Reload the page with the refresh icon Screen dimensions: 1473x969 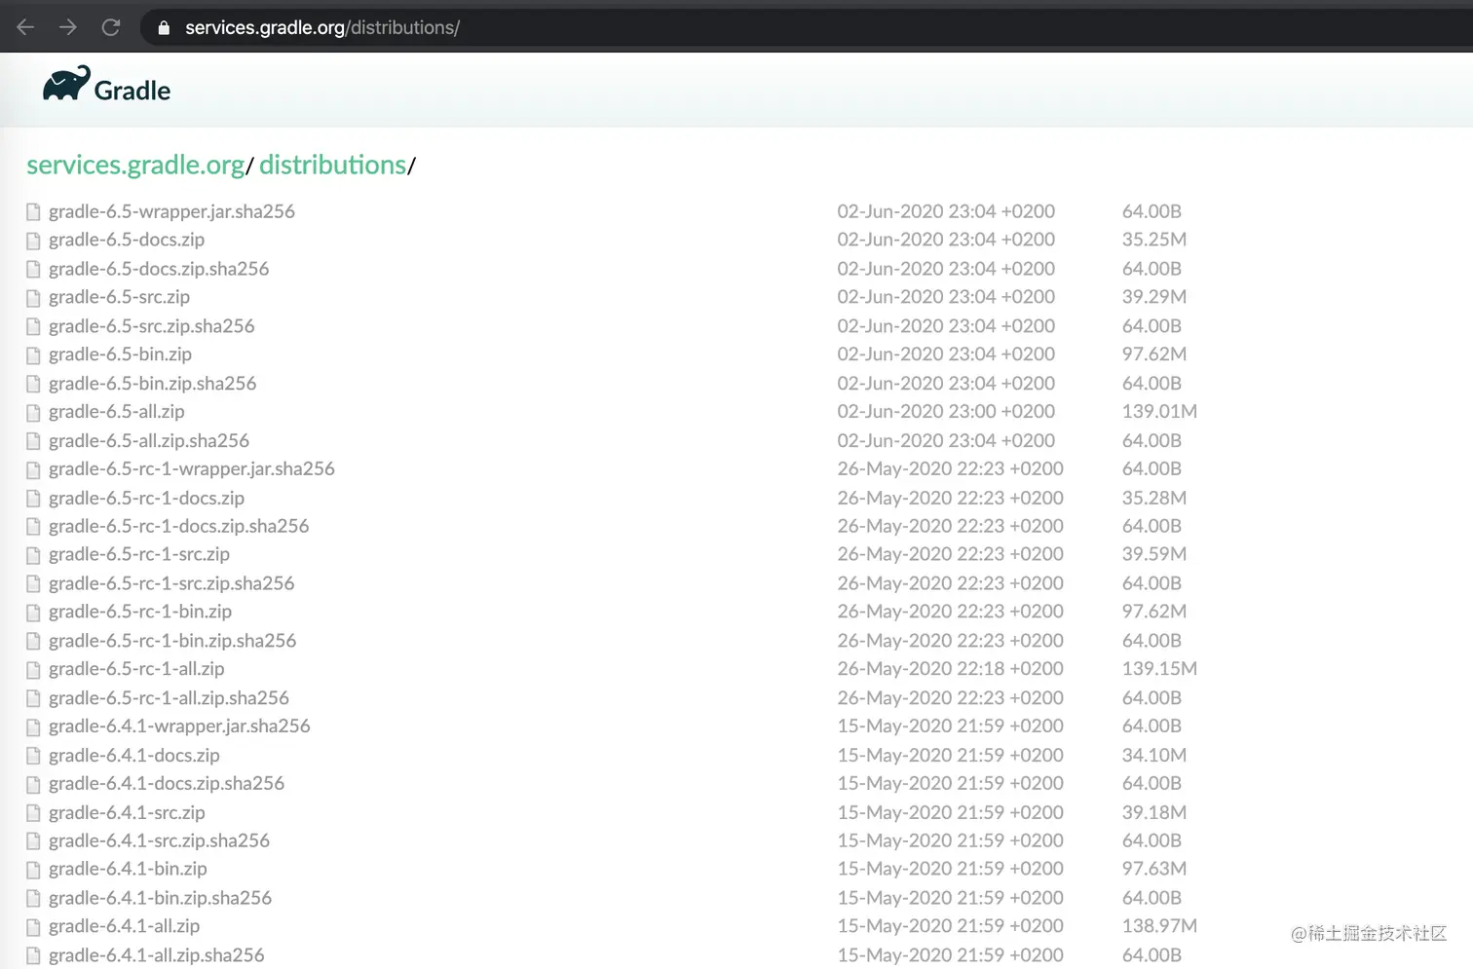111,27
